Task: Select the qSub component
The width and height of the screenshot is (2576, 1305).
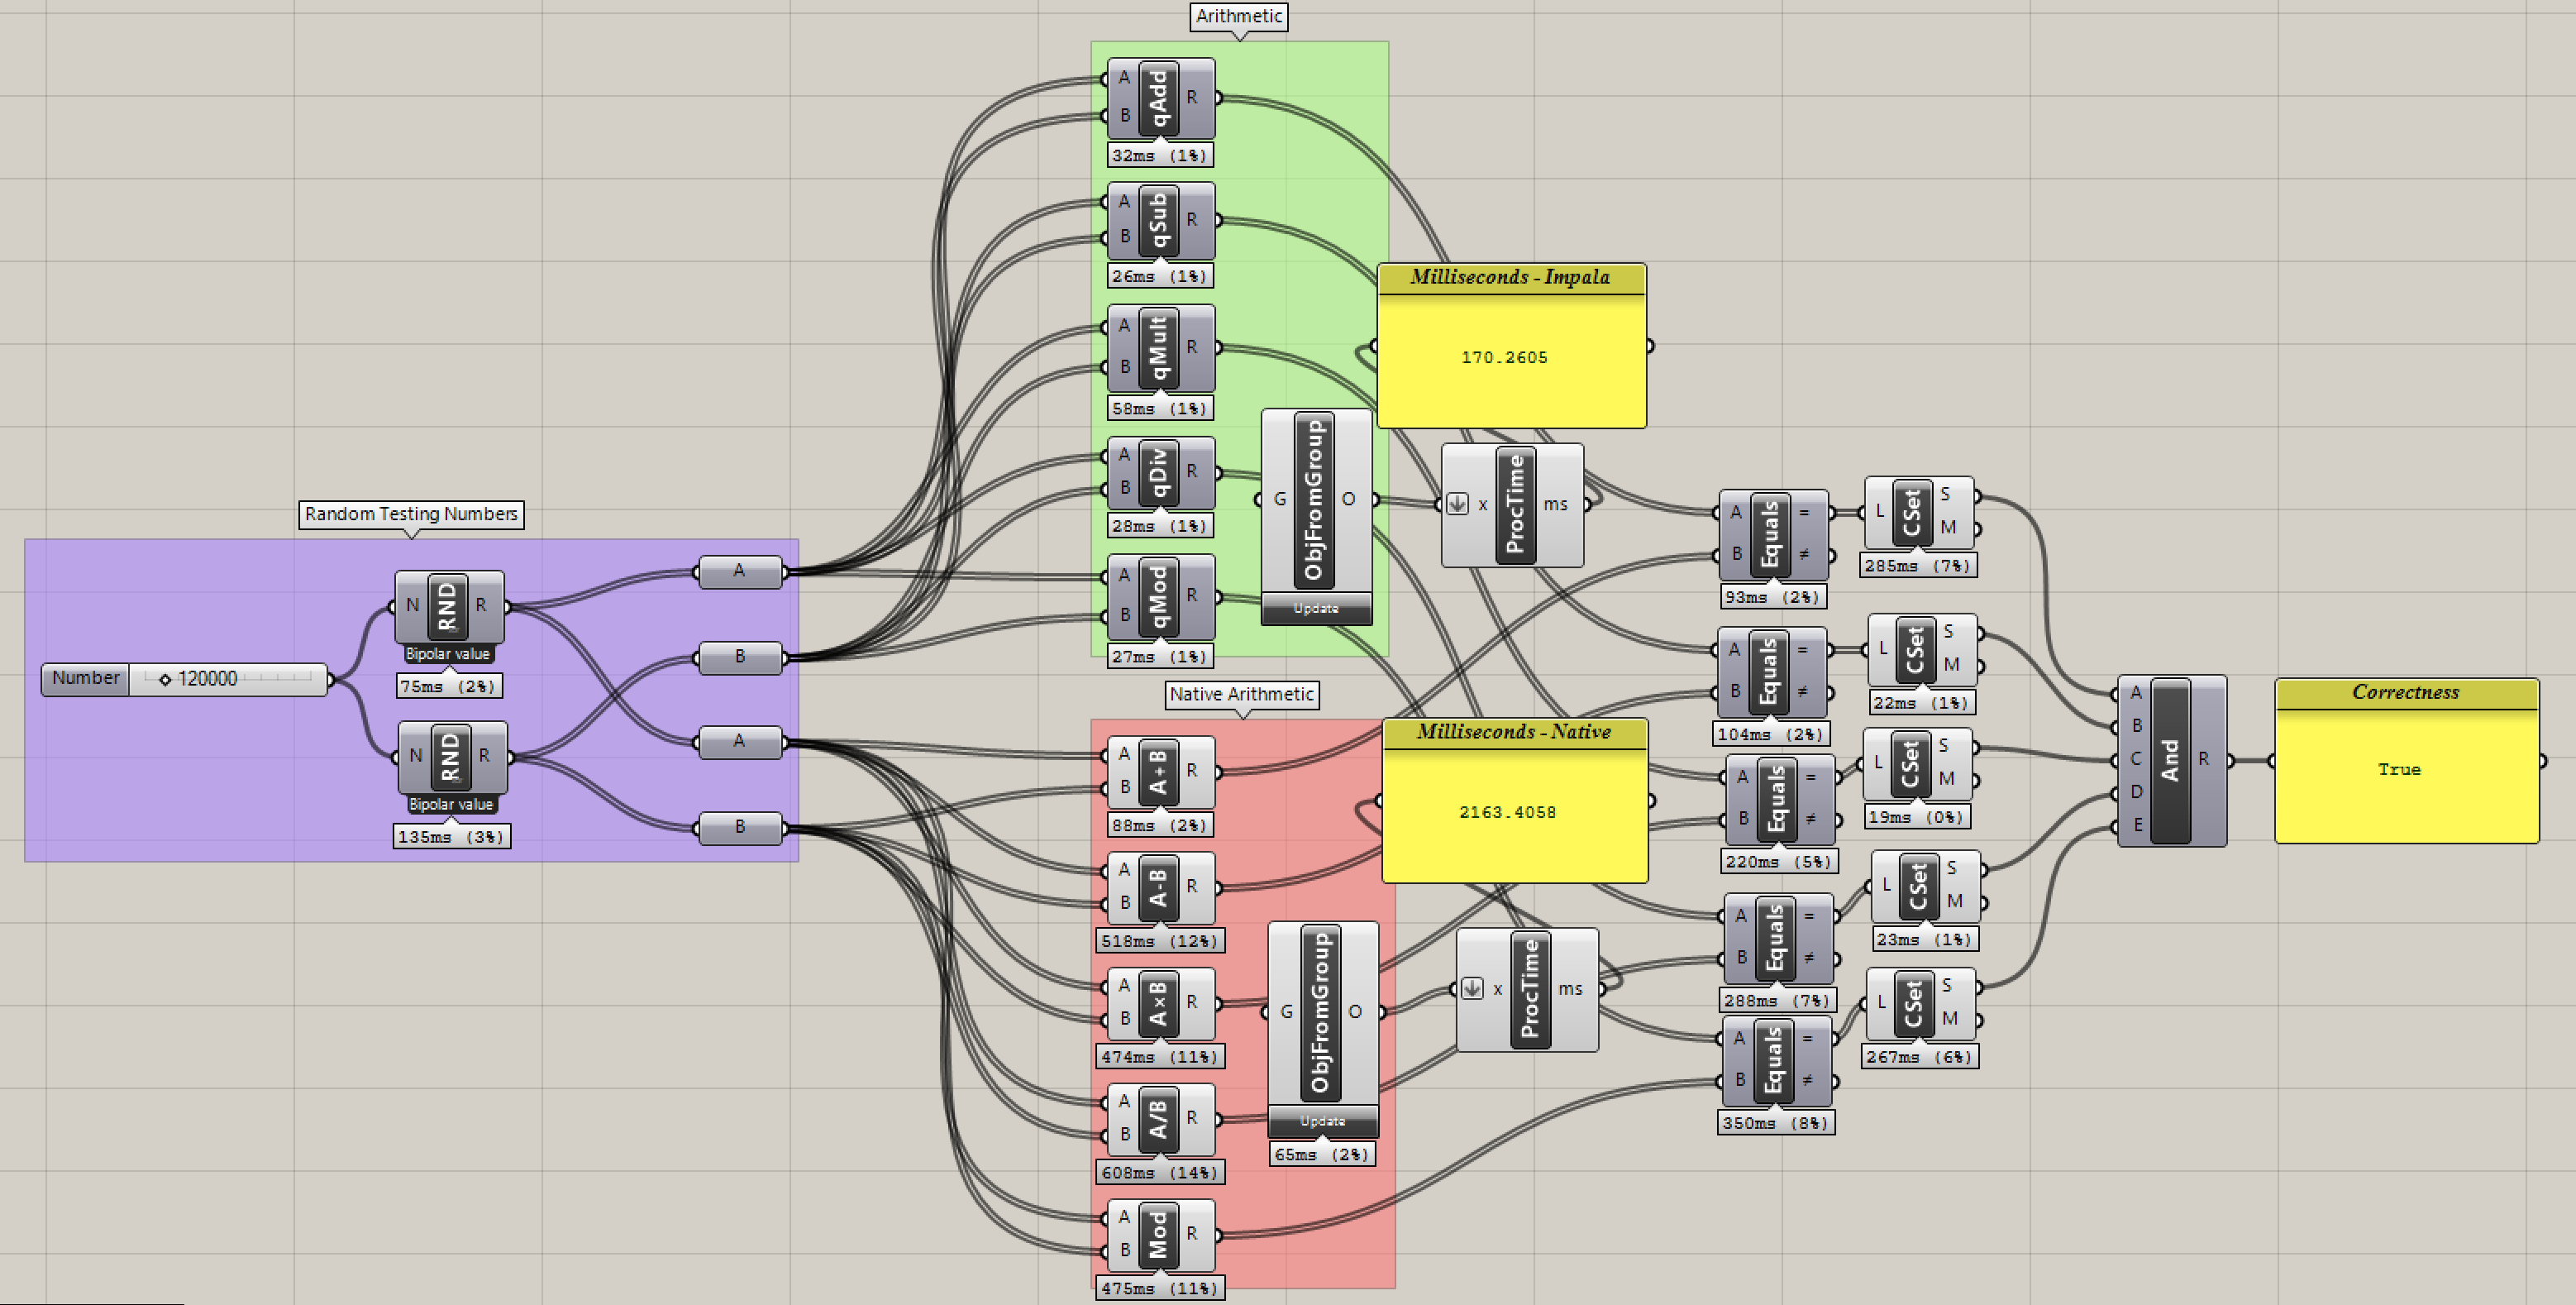Action: pos(1159,220)
